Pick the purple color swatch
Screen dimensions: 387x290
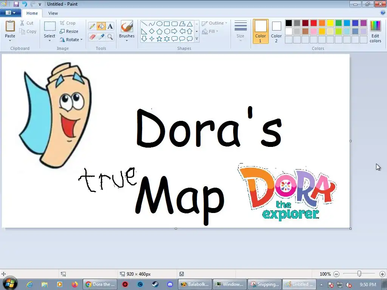pyautogui.click(x=364, y=23)
